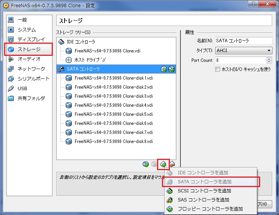Viewport: 279px width, 215px height.
Task: Click the optical disc icon for host drive
Action: click(69, 60)
